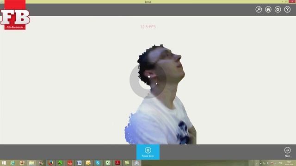Open Firefox from the taskbar
This screenshot has height=166, width=296.
click(50, 163)
